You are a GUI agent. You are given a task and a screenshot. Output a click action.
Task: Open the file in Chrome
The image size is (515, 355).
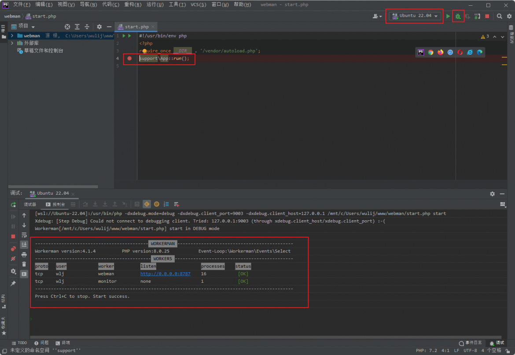click(430, 52)
